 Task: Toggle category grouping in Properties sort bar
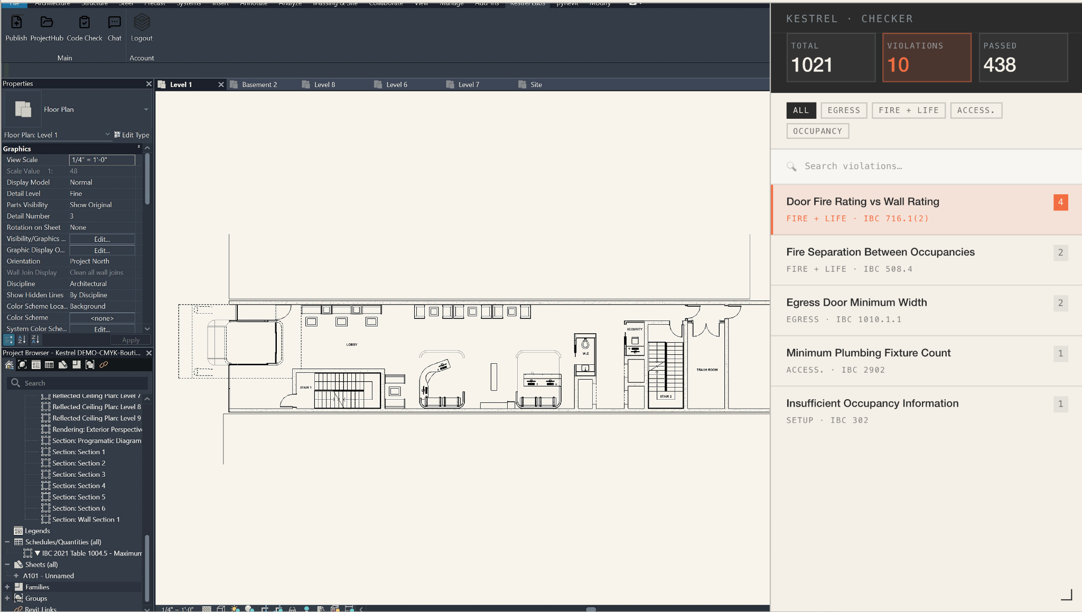[x=9, y=340]
